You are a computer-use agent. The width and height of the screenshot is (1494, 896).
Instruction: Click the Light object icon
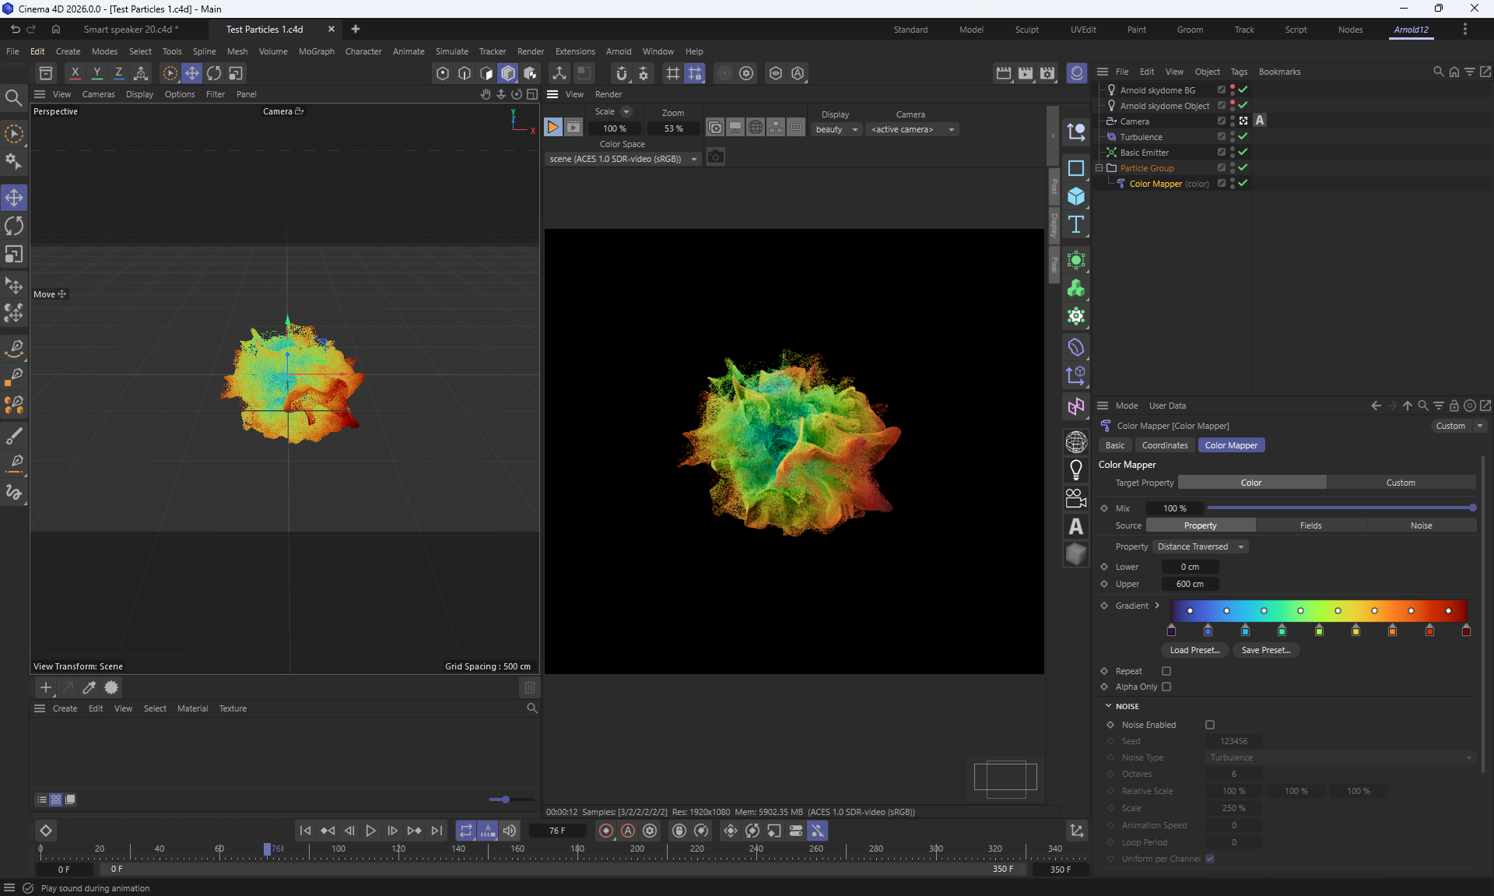[x=1076, y=470]
